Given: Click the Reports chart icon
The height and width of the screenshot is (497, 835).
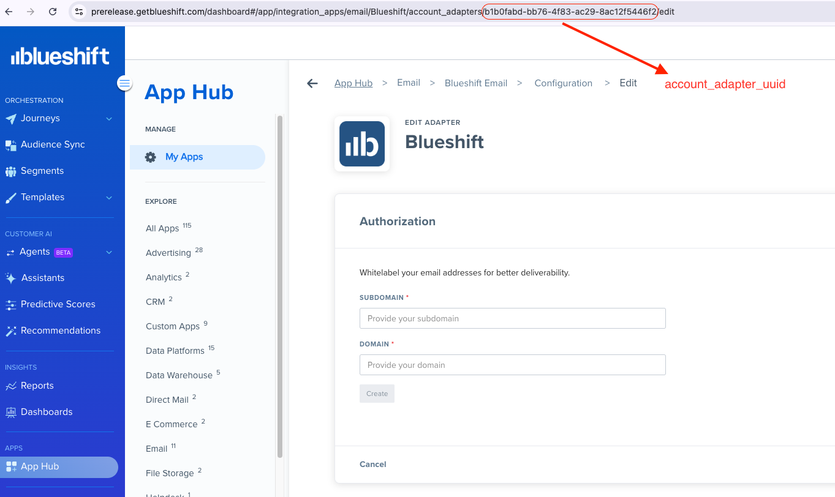Looking at the screenshot, I should coord(11,386).
